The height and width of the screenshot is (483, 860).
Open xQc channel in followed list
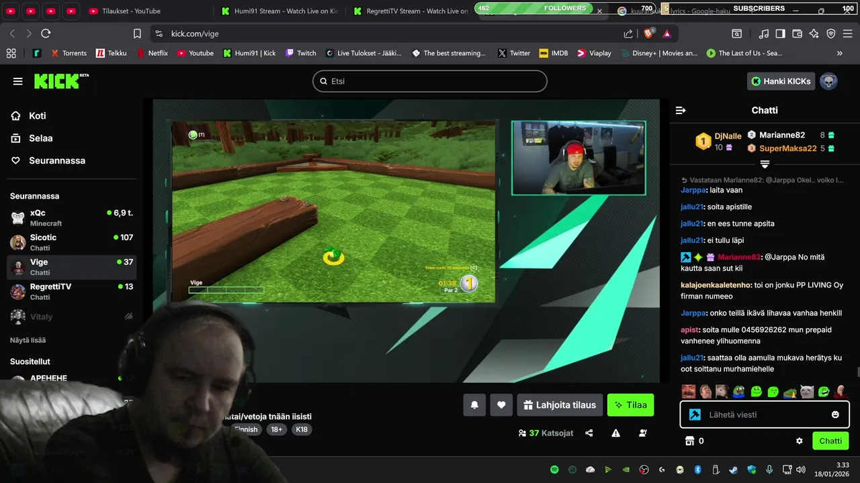point(72,217)
